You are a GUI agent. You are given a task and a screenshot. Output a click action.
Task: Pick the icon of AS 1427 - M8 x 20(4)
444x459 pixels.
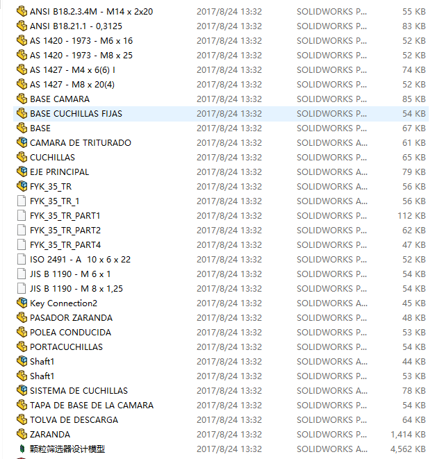[22, 84]
